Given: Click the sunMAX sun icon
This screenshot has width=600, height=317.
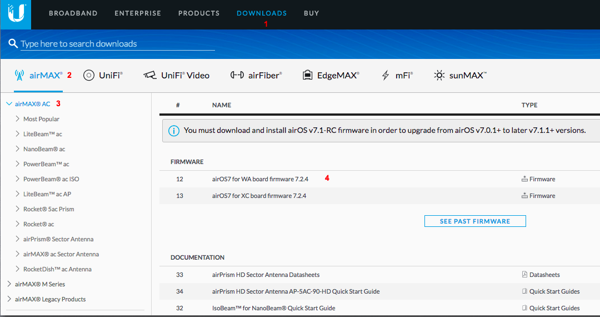Looking at the screenshot, I should tap(439, 75).
